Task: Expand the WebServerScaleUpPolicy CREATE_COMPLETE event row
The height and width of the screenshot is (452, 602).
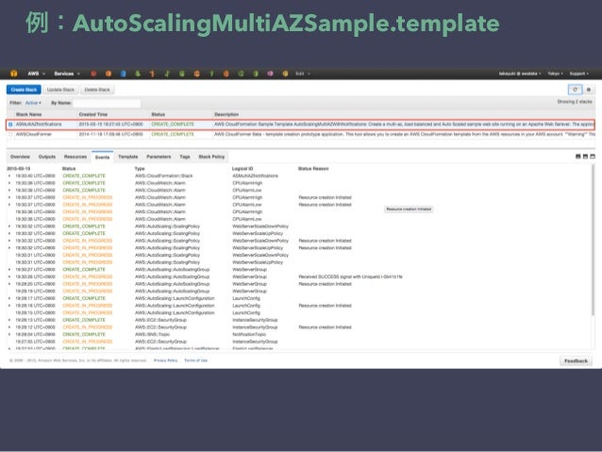Action: (9, 233)
